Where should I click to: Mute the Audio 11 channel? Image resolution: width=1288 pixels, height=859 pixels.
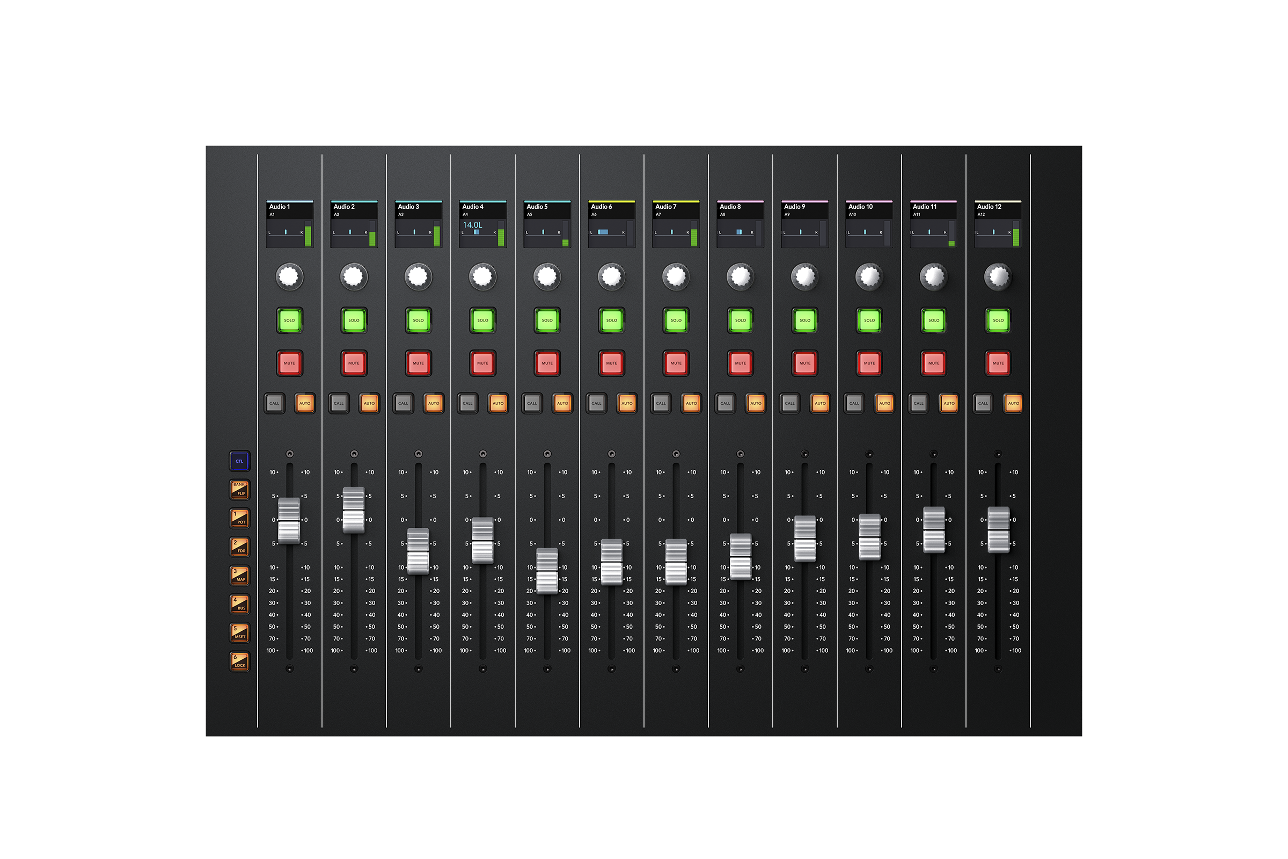pos(934,363)
